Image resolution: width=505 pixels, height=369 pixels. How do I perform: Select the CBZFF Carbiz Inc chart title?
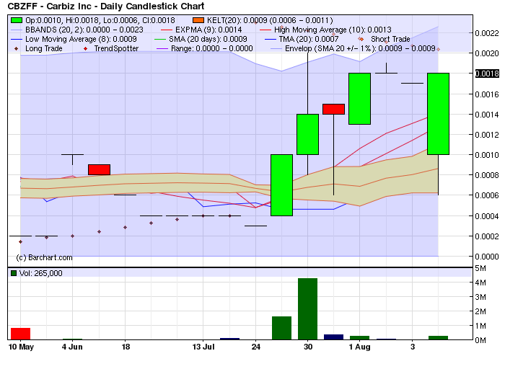click(x=105, y=6)
